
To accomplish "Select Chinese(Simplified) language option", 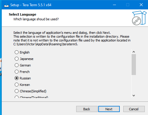I will click(x=31, y=91).
